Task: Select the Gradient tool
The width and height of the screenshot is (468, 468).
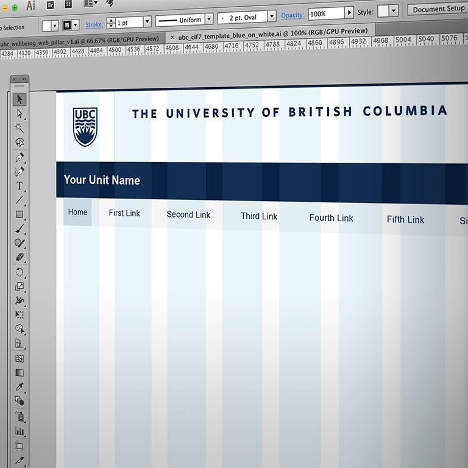Action: (x=19, y=373)
